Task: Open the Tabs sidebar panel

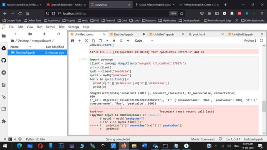Action: tap(4, 109)
